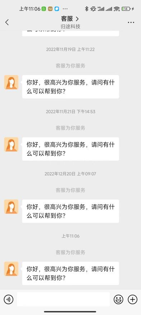This screenshot has width=141, height=315.
Task: Open the emoji smiley picker
Action: pos(118,299)
